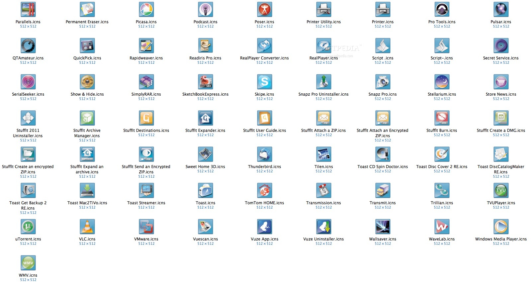Click the VLC traffic cone icon

87,227
